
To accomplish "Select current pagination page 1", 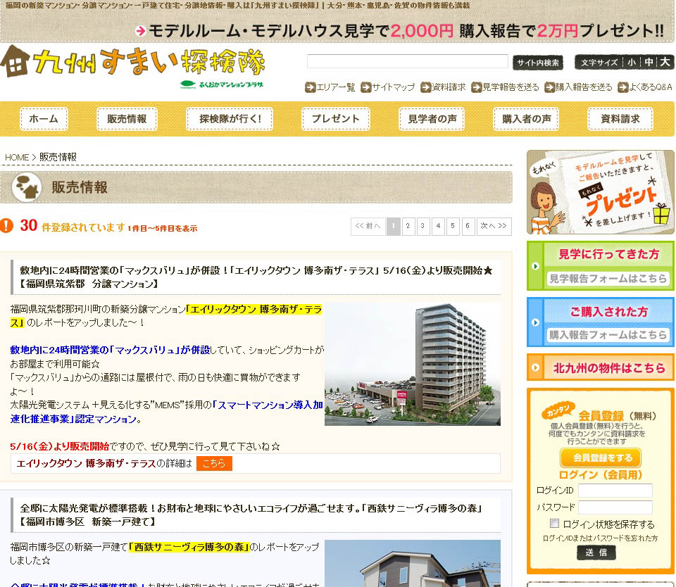I will point(393,226).
